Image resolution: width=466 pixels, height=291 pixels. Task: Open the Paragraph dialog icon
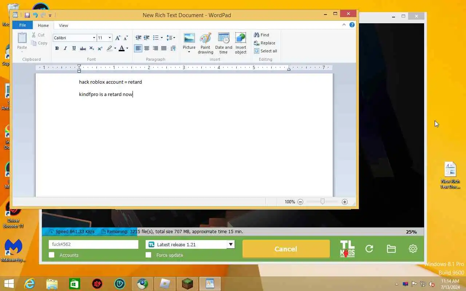click(173, 48)
